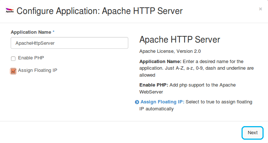
Task: Click the Configure Application dialog title
Action: (100, 11)
